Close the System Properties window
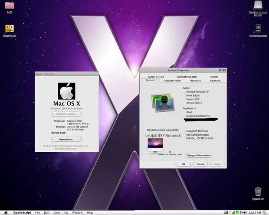The height and width of the screenshot is (215, 269). [x=224, y=71]
